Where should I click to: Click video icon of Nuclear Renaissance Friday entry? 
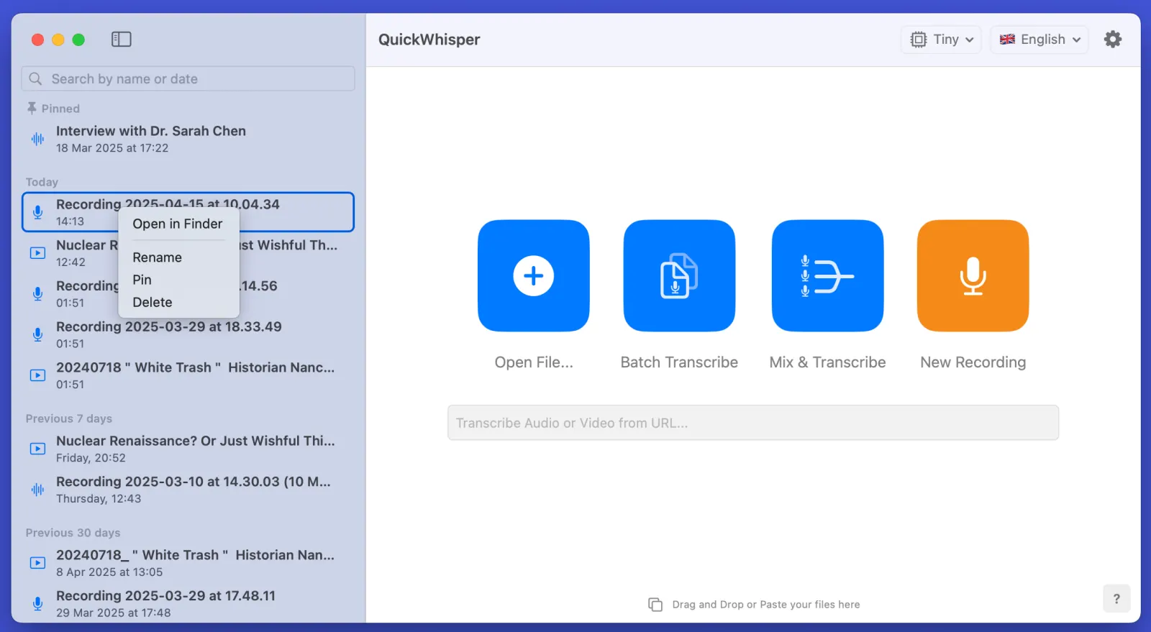37,449
